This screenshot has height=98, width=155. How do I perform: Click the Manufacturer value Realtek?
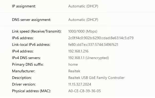pyautogui.click(x=74, y=71)
